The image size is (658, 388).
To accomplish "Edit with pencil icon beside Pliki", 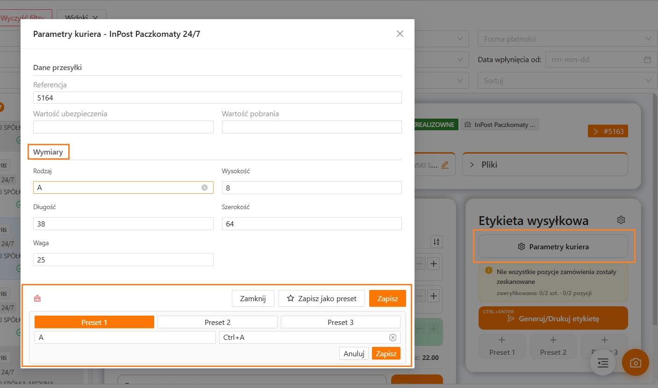I will 445,165.
